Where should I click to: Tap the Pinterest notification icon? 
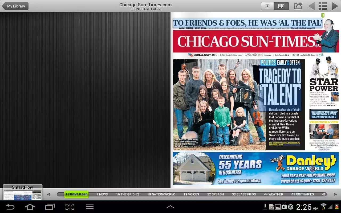pos(291,207)
